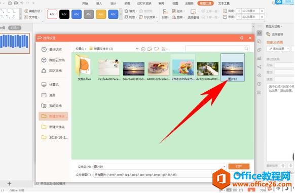Select the blue bars slide thumbnail

(15, 43)
